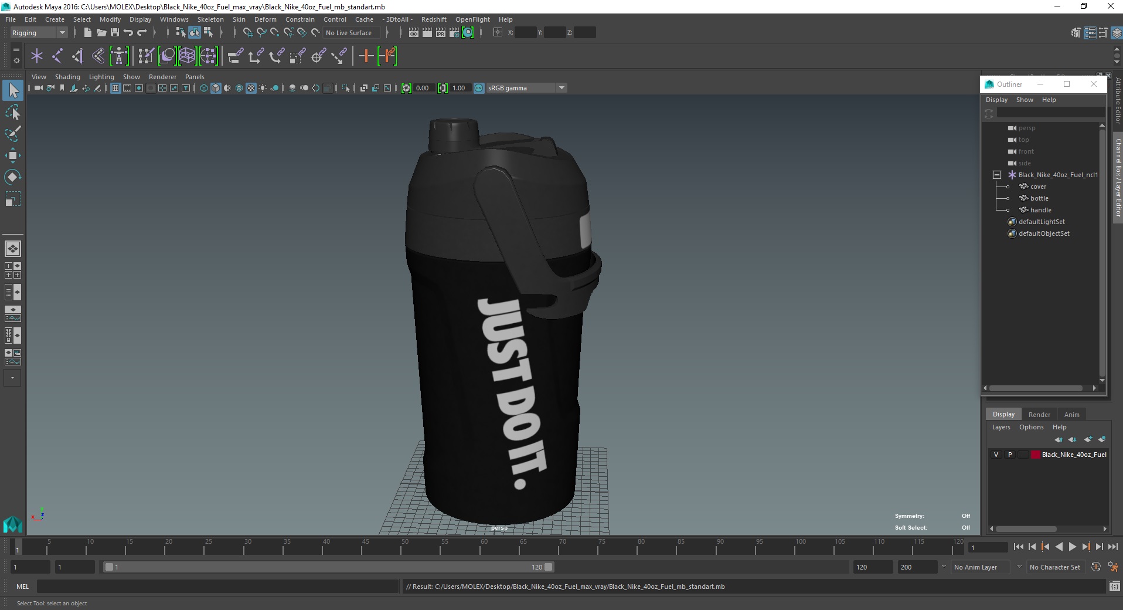Click the four-view layout icon
Viewport: 1123px width, 610px height.
(13, 270)
